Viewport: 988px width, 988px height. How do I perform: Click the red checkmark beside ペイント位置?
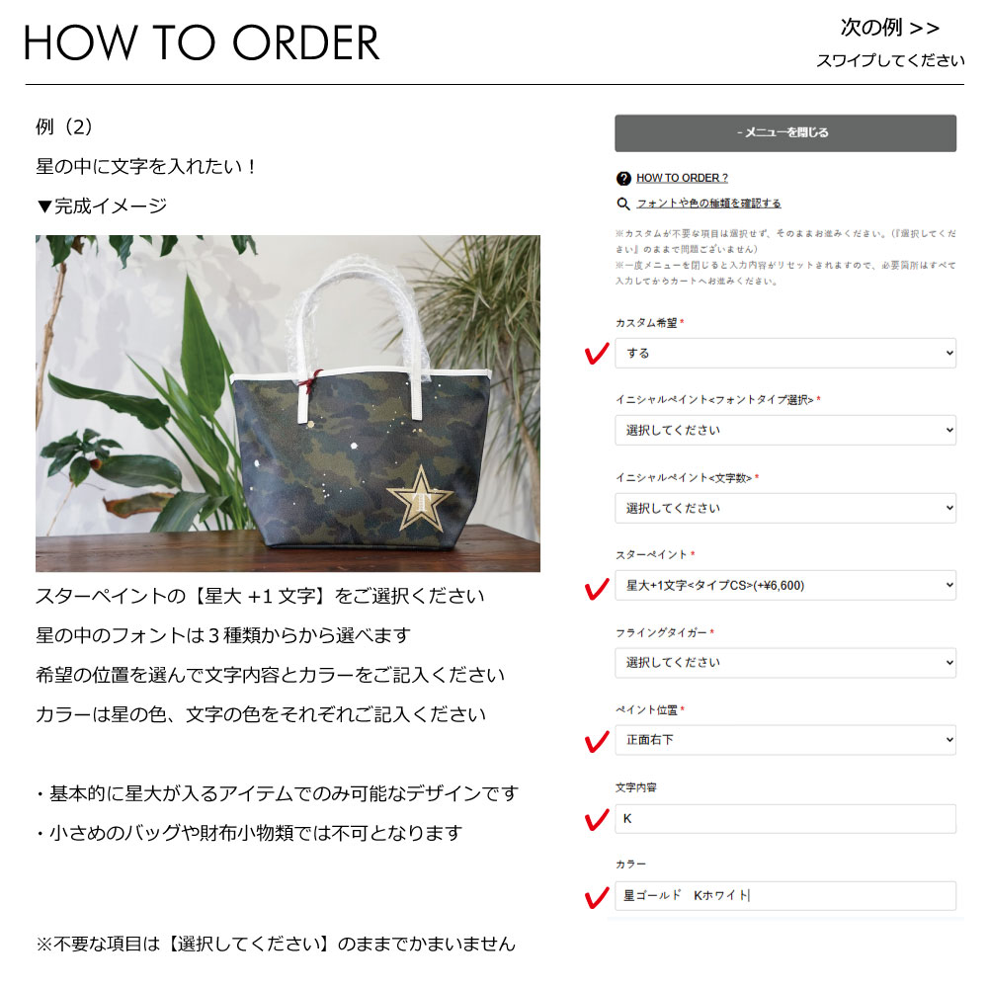point(597,742)
